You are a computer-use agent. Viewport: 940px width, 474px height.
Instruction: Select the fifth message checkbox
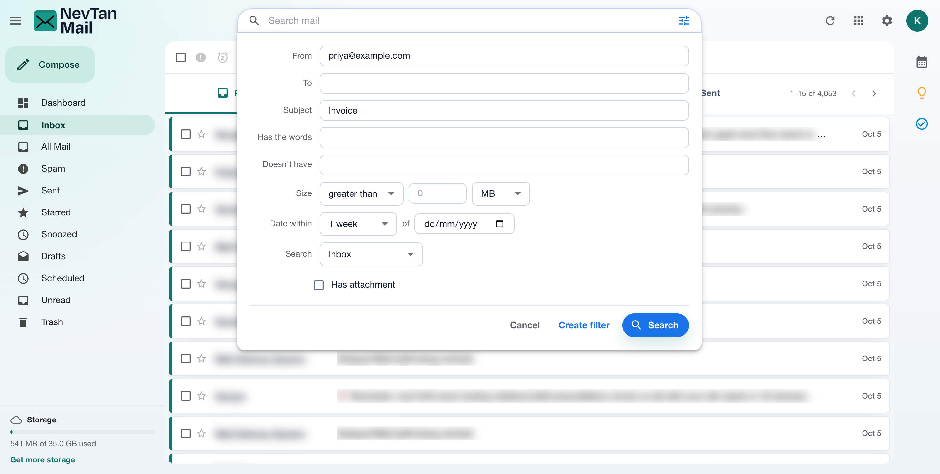[x=186, y=284]
